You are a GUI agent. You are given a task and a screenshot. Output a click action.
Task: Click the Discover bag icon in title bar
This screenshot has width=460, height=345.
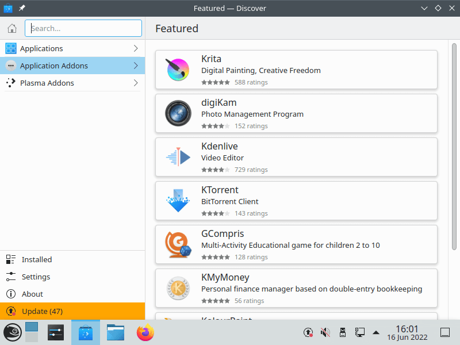tap(8, 8)
